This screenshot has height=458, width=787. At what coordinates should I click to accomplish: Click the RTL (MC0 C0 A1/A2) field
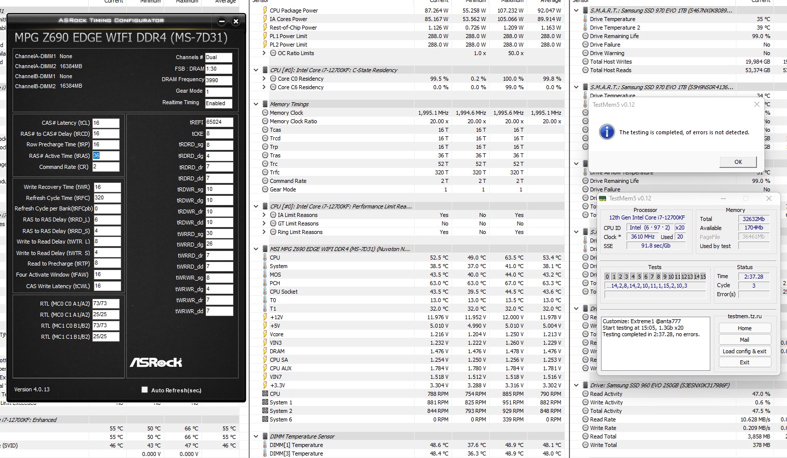pos(106,304)
